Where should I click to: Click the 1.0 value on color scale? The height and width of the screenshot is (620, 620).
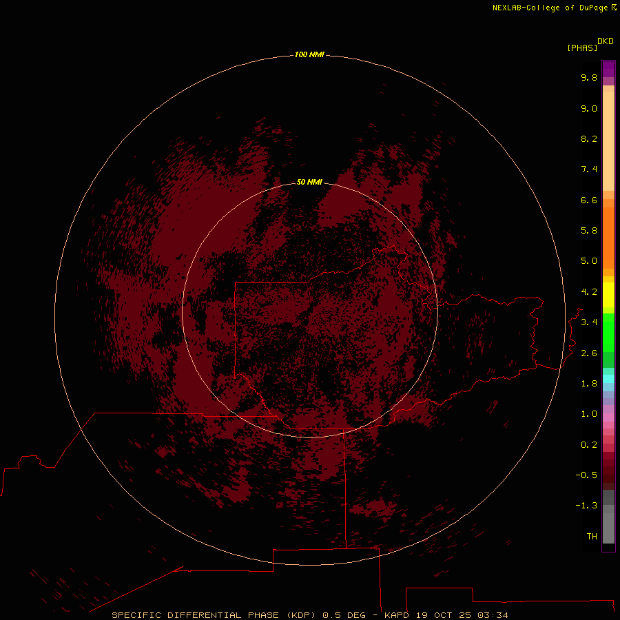tap(589, 414)
